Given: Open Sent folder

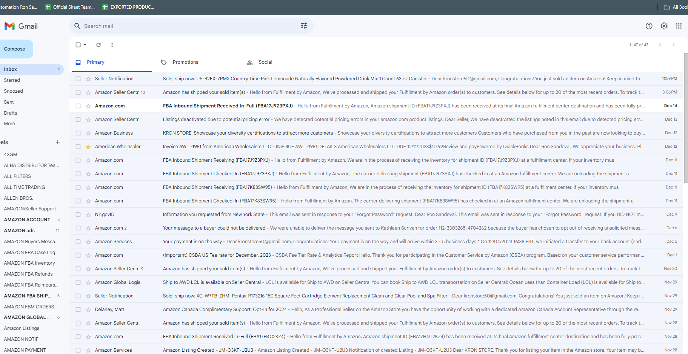Looking at the screenshot, I should pyautogui.click(x=9, y=102).
